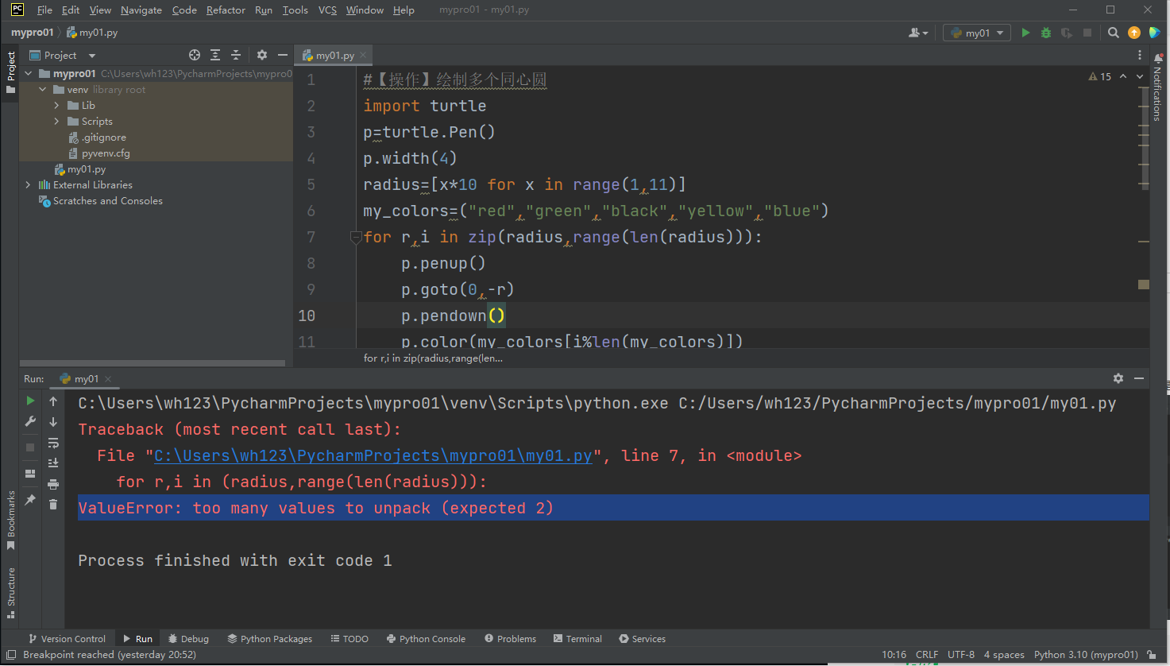Expand the Scripts folder
The width and height of the screenshot is (1170, 666).
point(56,121)
